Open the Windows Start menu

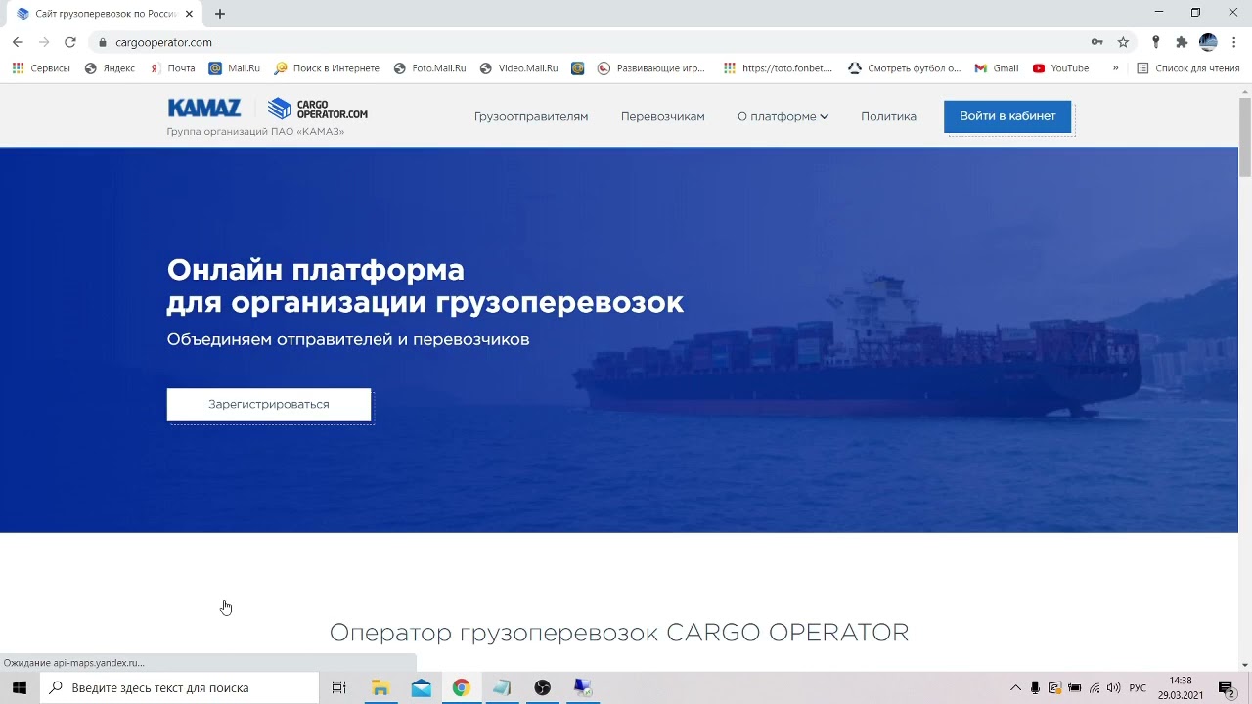coord(20,687)
